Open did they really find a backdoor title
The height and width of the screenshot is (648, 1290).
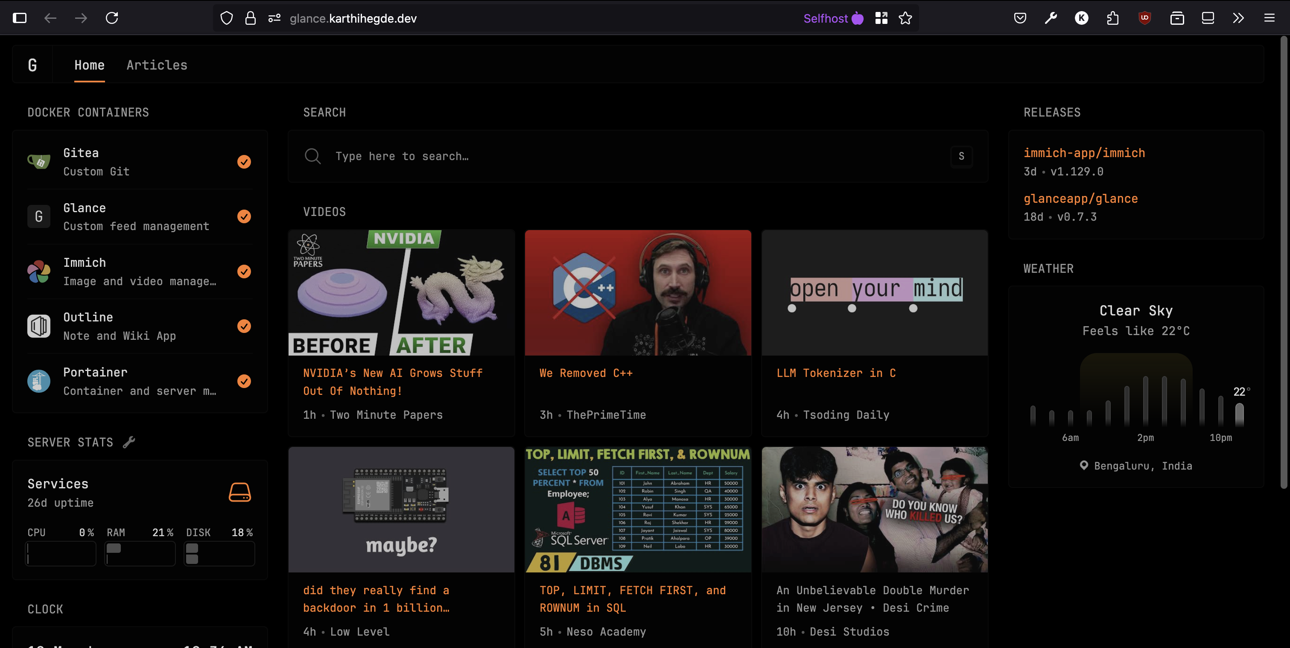[x=376, y=599]
